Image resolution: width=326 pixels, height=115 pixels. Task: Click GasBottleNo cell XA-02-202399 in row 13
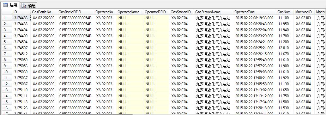point(44,90)
